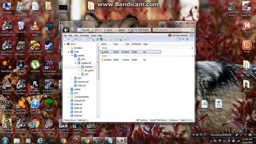Toggle Edit mode in OpenIV
This screenshot has height=144, width=256.
pyautogui.click(x=142, y=30)
